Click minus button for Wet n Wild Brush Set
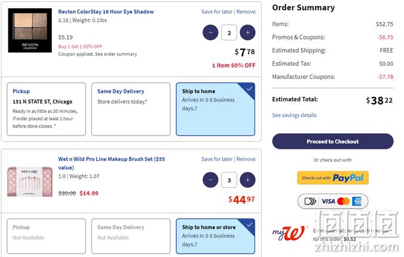Image resolution: width=404 pixels, height=257 pixels. click(x=210, y=179)
